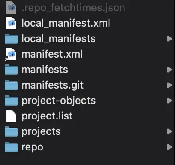Click the manifests folder icon
Image resolution: width=175 pixels, height=165 pixels.
click(x=11, y=70)
